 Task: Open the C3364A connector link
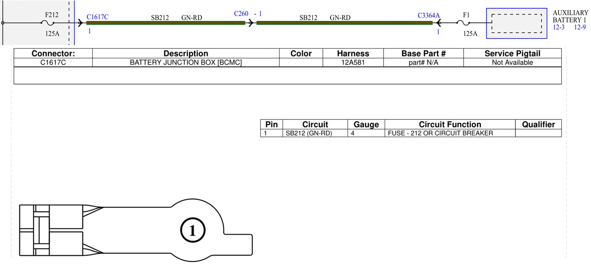coord(428,15)
